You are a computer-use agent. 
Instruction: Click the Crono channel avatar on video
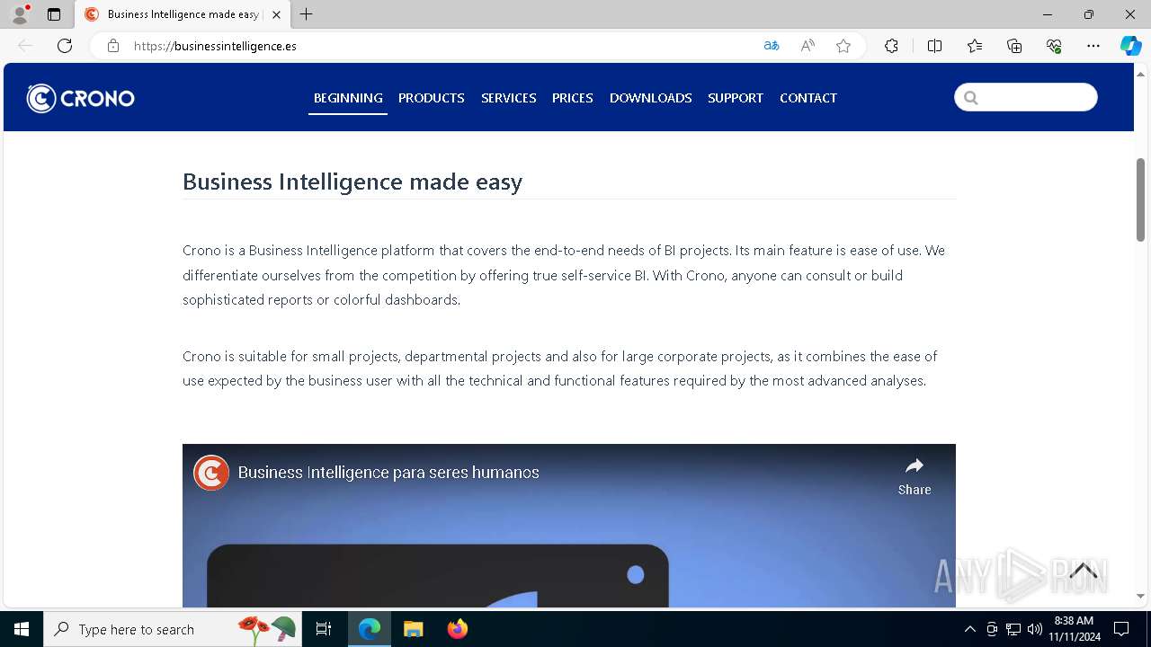click(211, 473)
